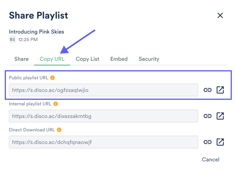
Task: Click the Cancel button
Action: pyautogui.click(x=211, y=159)
